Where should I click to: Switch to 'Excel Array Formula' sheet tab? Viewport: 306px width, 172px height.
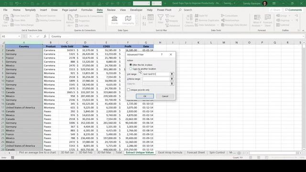tap(170, 152)
